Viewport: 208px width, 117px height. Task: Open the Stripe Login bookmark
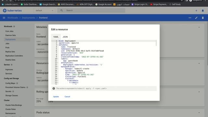click(140, 4)
